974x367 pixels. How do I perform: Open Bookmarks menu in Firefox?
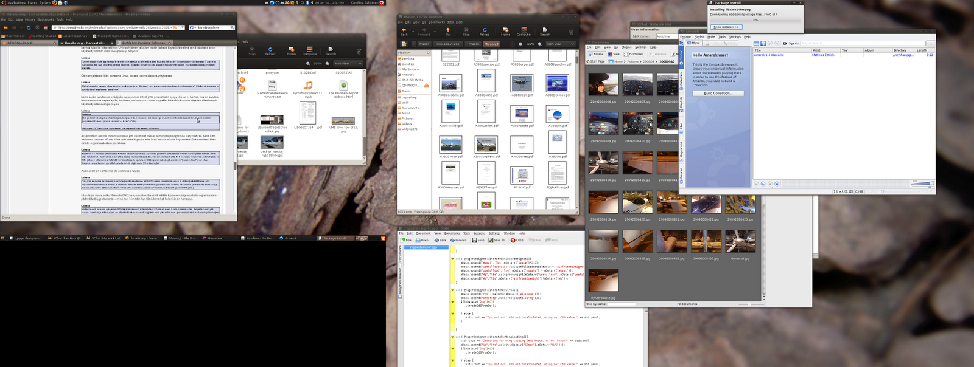coord(46,19)
